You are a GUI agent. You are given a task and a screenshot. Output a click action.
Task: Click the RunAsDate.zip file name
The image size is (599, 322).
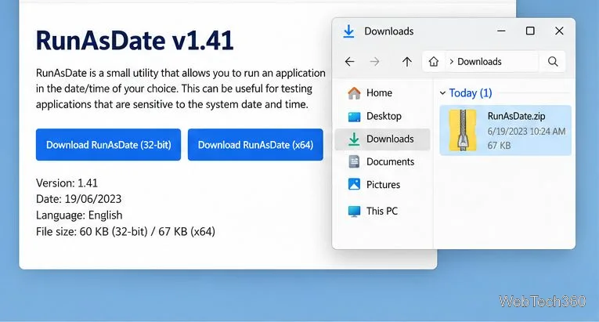(516, 116)
